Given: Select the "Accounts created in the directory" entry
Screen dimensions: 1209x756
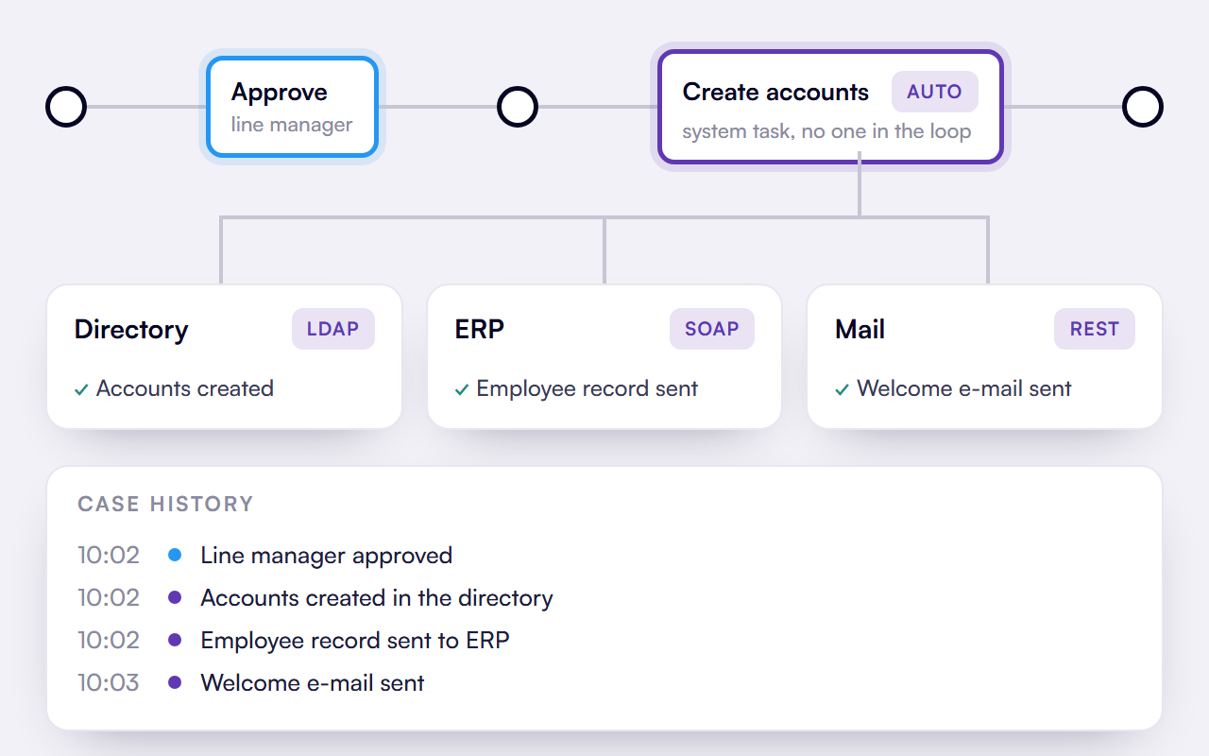Looking at the screenshot, I should [x=377, y=598].
